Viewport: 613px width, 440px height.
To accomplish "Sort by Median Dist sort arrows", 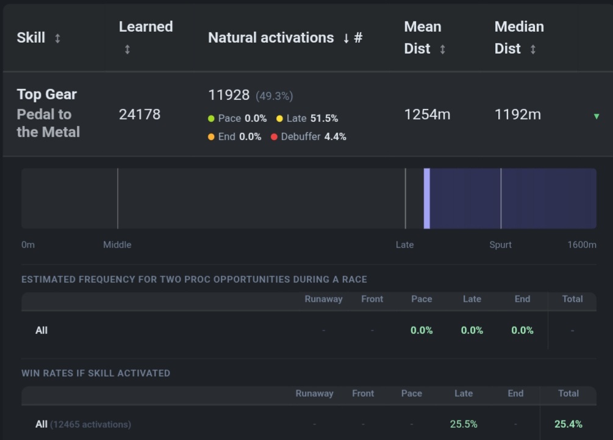I will pos(532,49).
